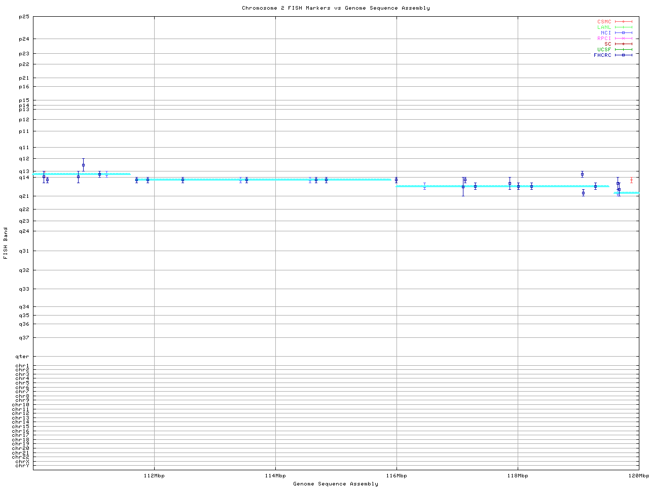Click the FISH Band y-axis label

coord(6,243)
